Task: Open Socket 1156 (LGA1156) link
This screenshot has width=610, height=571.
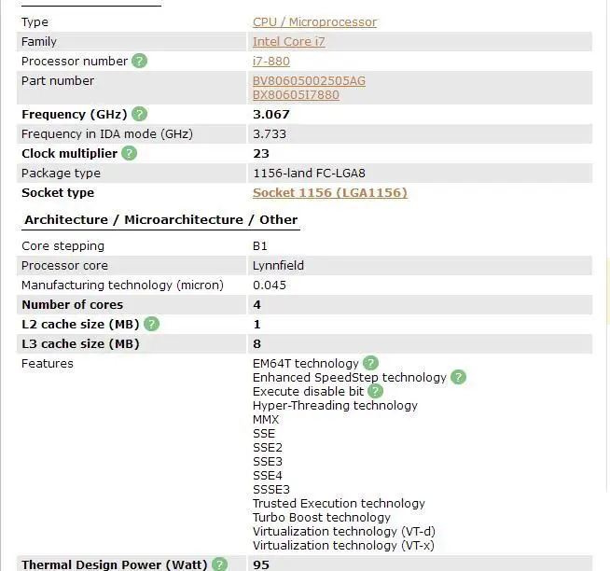Action: tap(330, 193)
